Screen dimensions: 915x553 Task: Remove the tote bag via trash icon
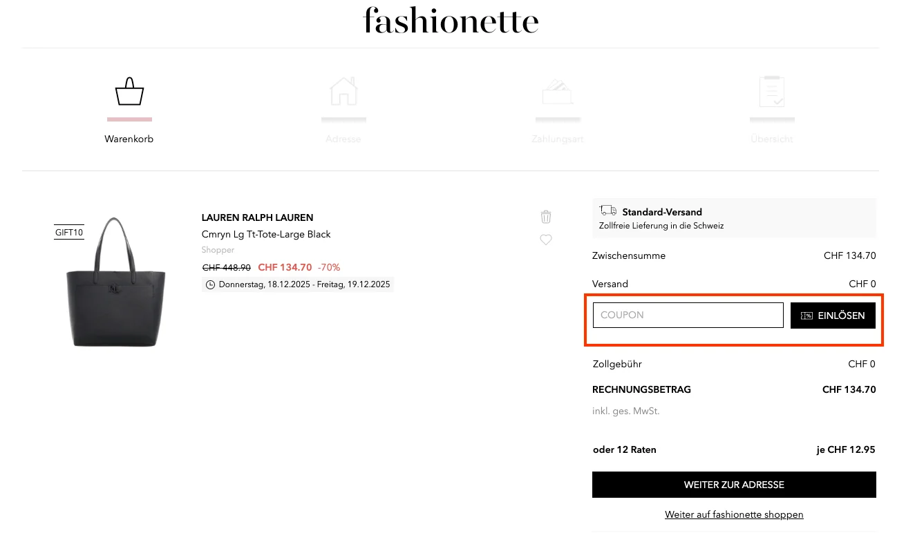coord(546,216)
